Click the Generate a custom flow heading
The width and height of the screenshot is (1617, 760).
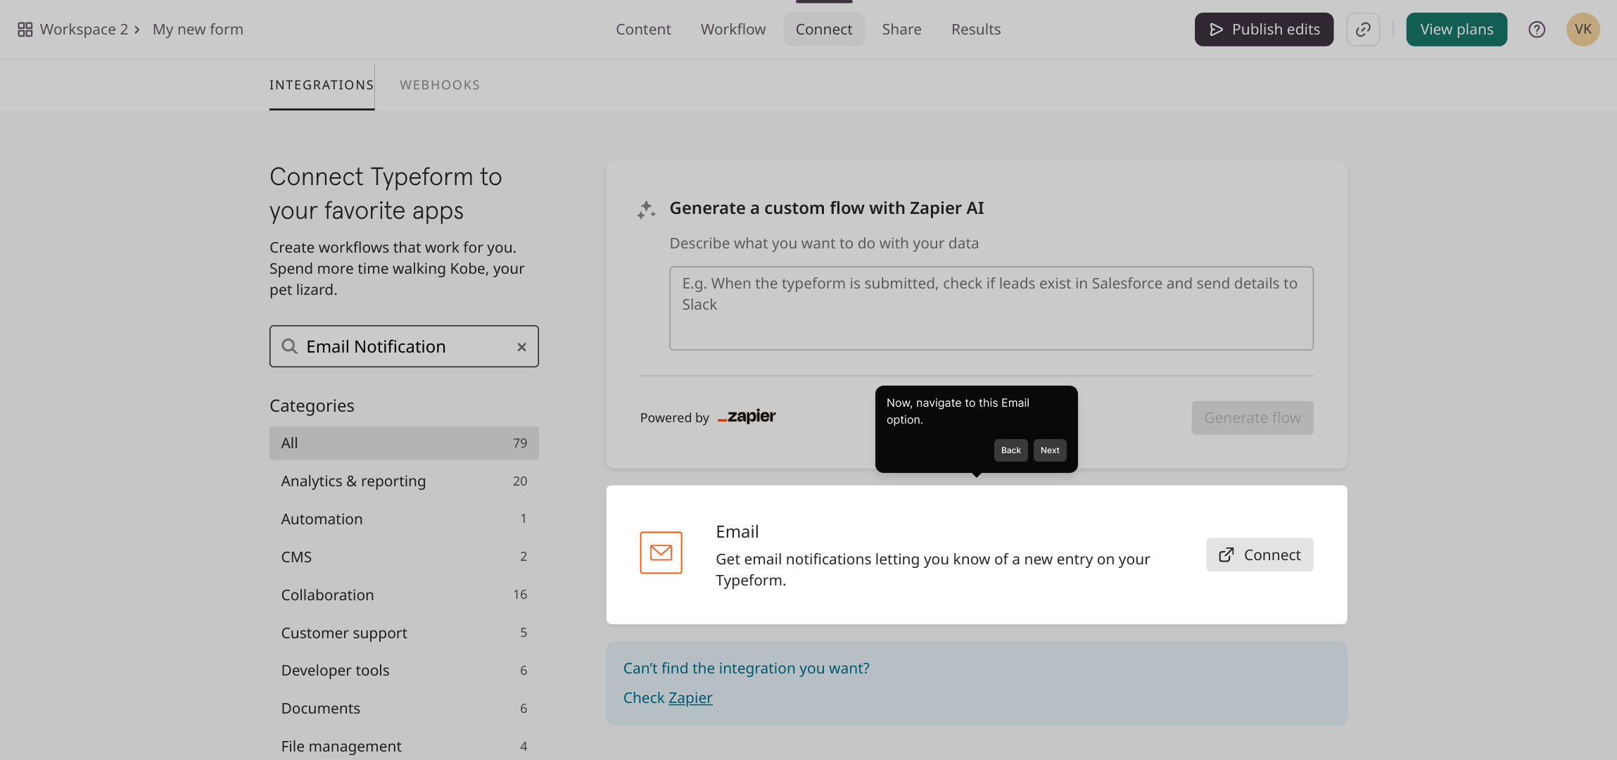827,208
